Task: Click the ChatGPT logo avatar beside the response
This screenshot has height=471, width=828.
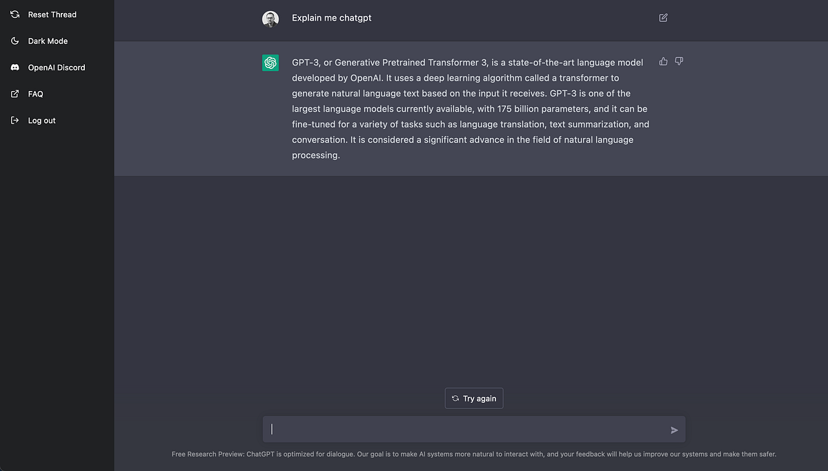Action: click(270, 63)
